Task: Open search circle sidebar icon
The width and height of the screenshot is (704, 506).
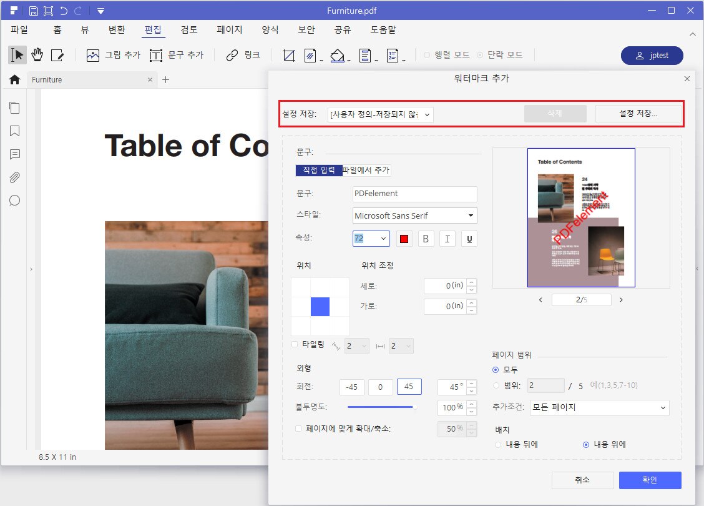Action: (14, 201)
